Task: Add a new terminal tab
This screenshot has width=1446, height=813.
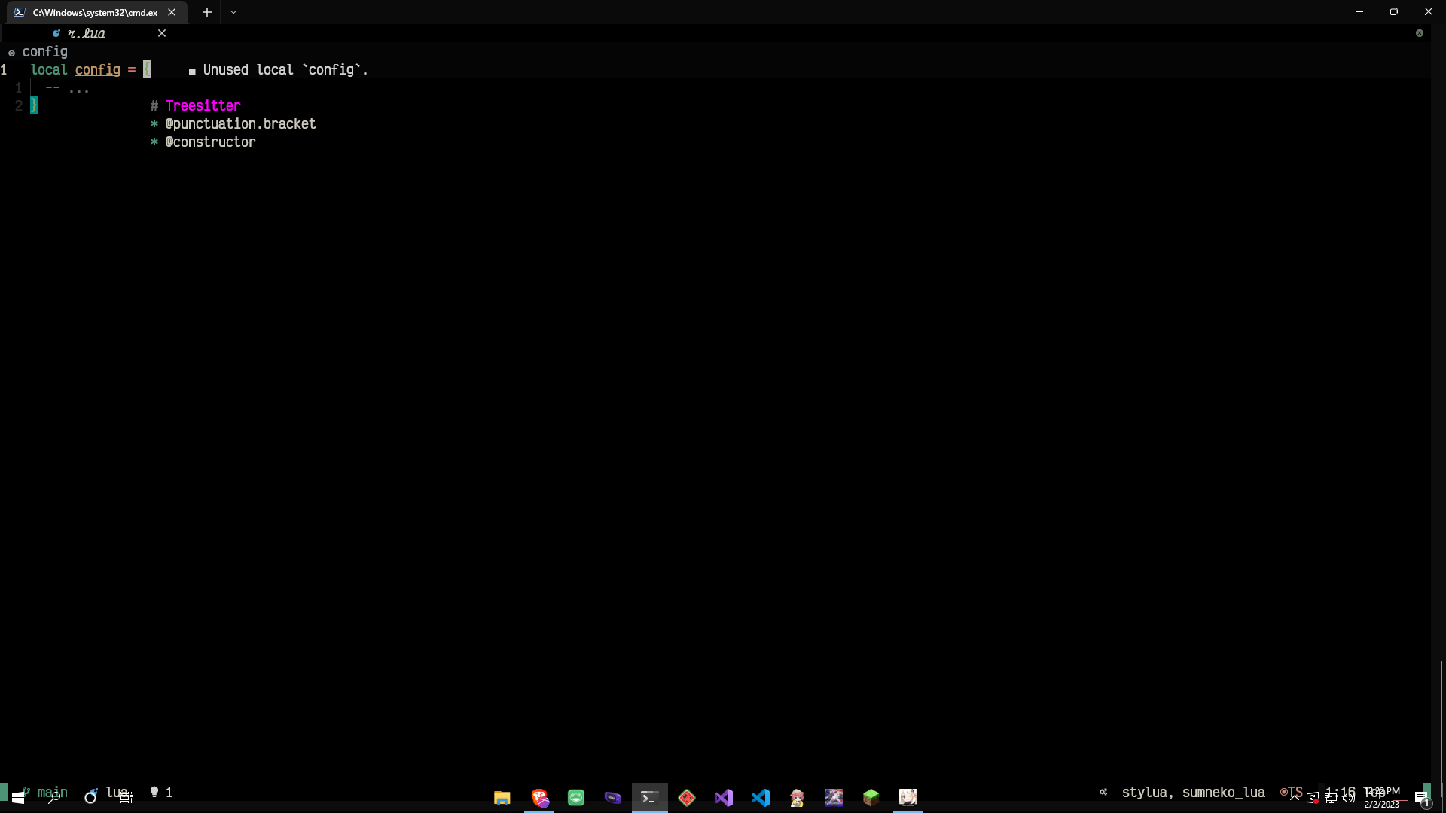Action: click(207, 12)
